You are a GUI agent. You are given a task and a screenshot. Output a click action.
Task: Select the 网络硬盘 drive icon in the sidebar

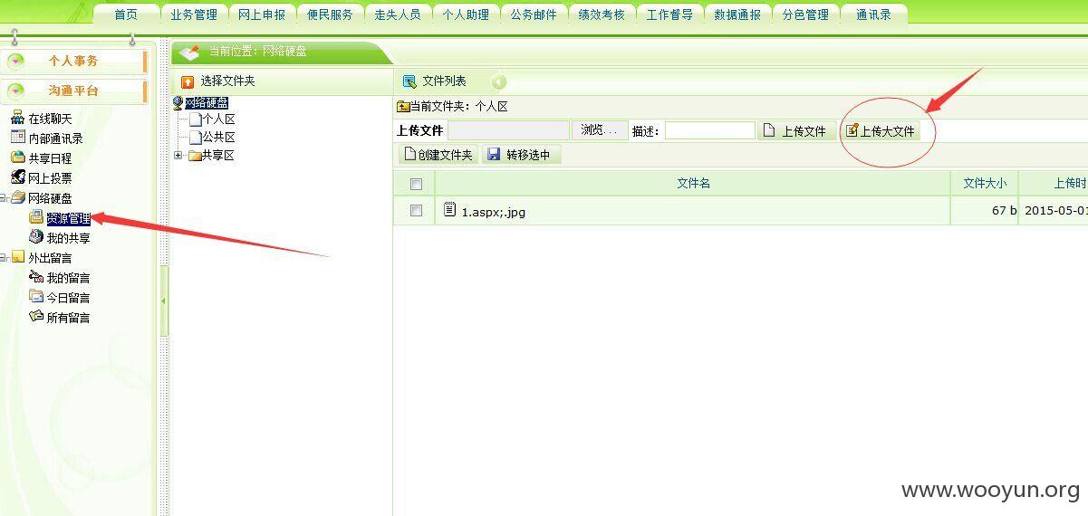pyautogui.click(x=17, y=197)
